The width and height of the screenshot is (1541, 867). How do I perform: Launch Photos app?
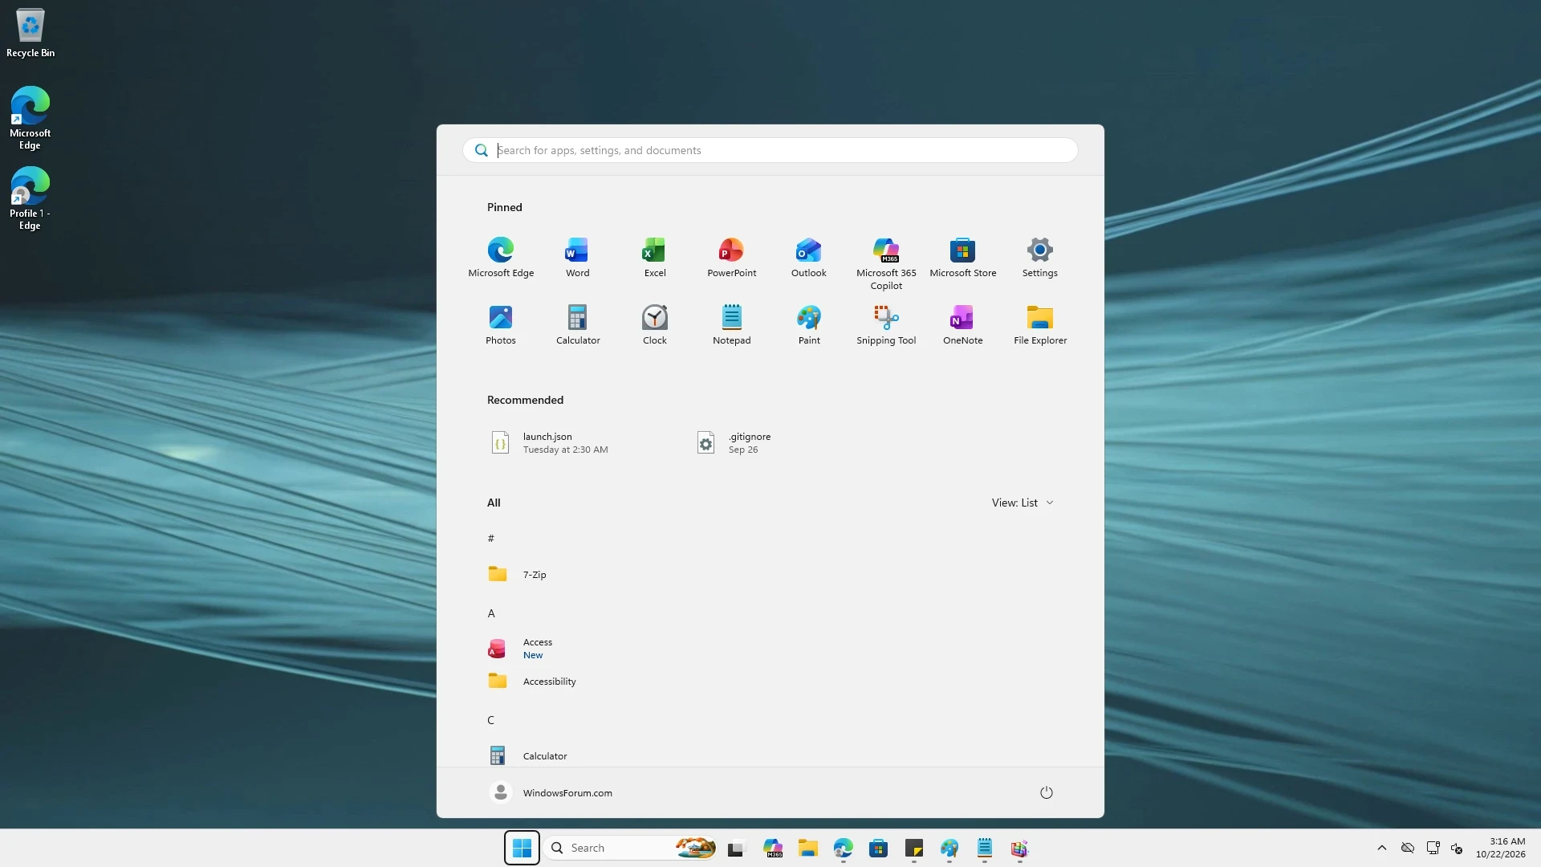tap(501, 325)
